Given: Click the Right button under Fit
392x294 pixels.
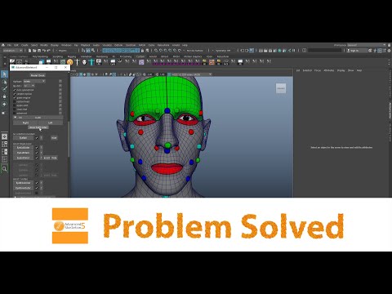Looking at the screenshot, I should (x=25, y=122).
